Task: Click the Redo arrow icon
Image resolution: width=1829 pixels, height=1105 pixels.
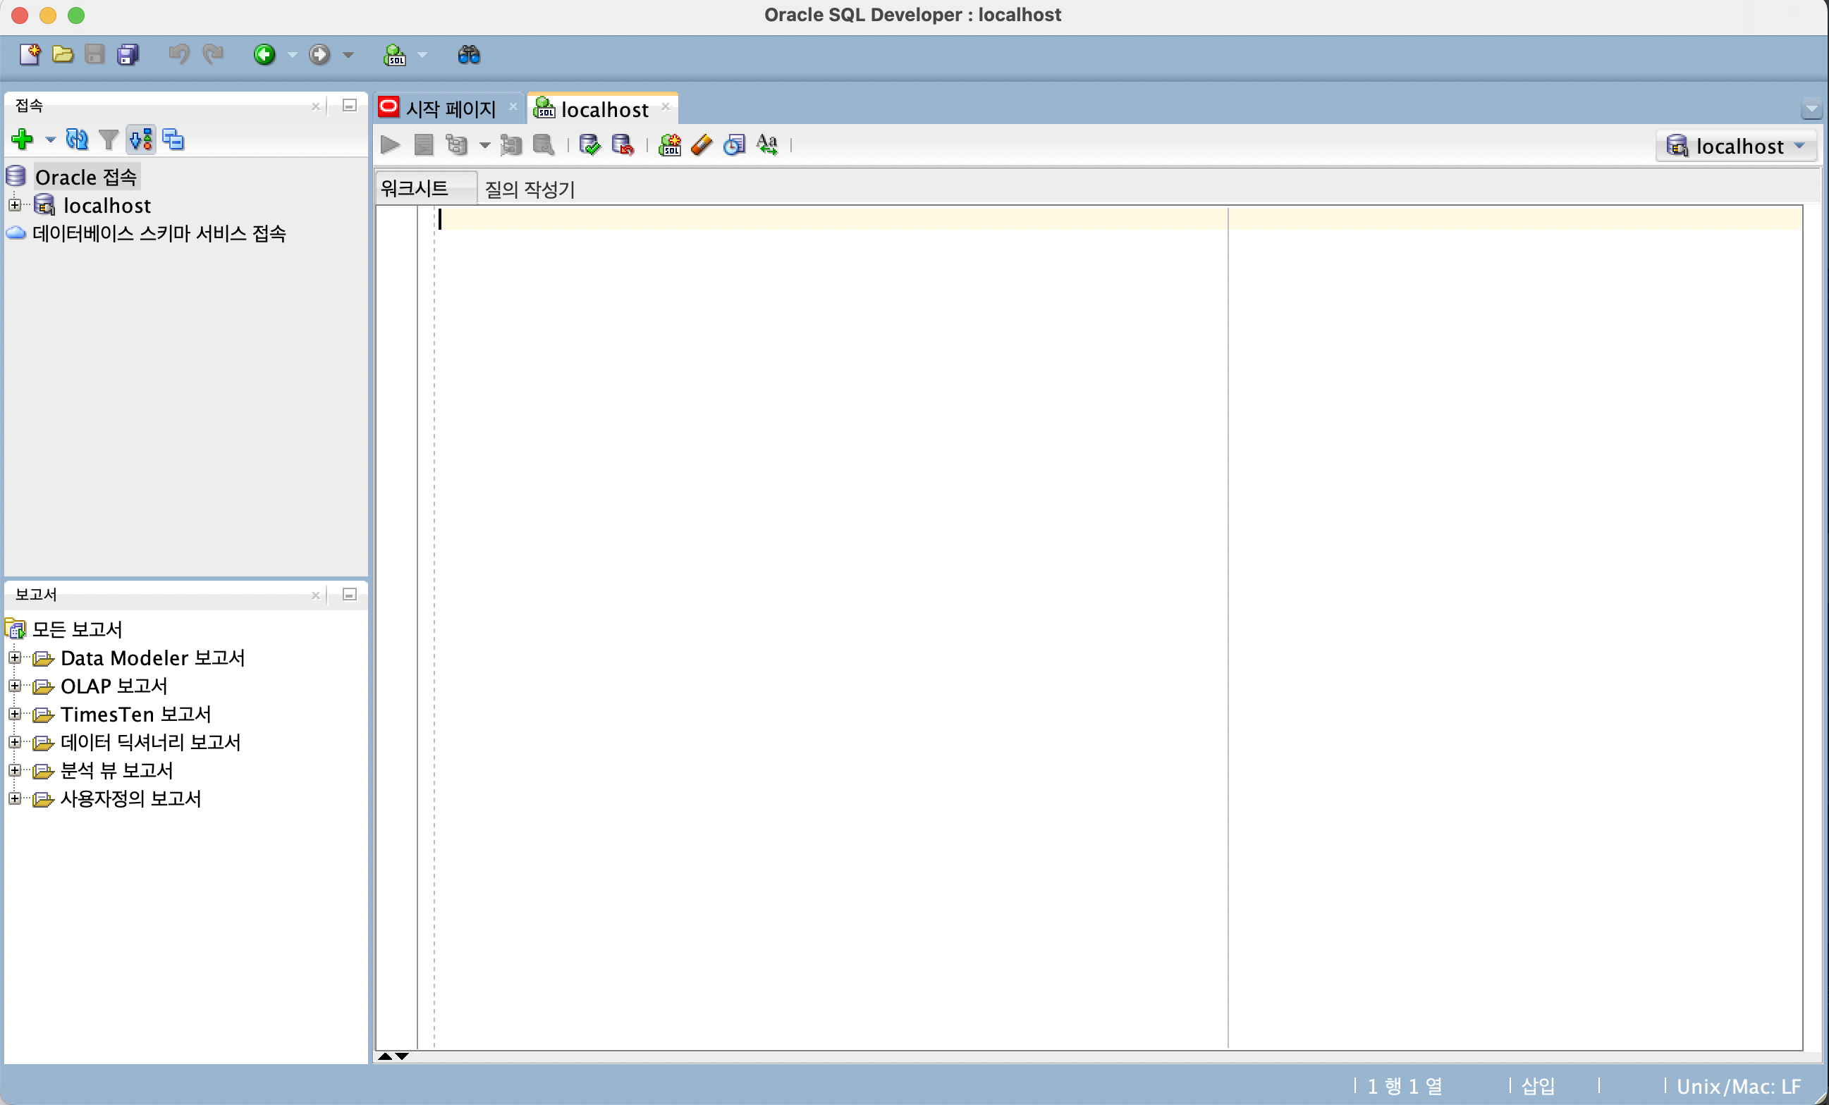Action: pos(212,54)
